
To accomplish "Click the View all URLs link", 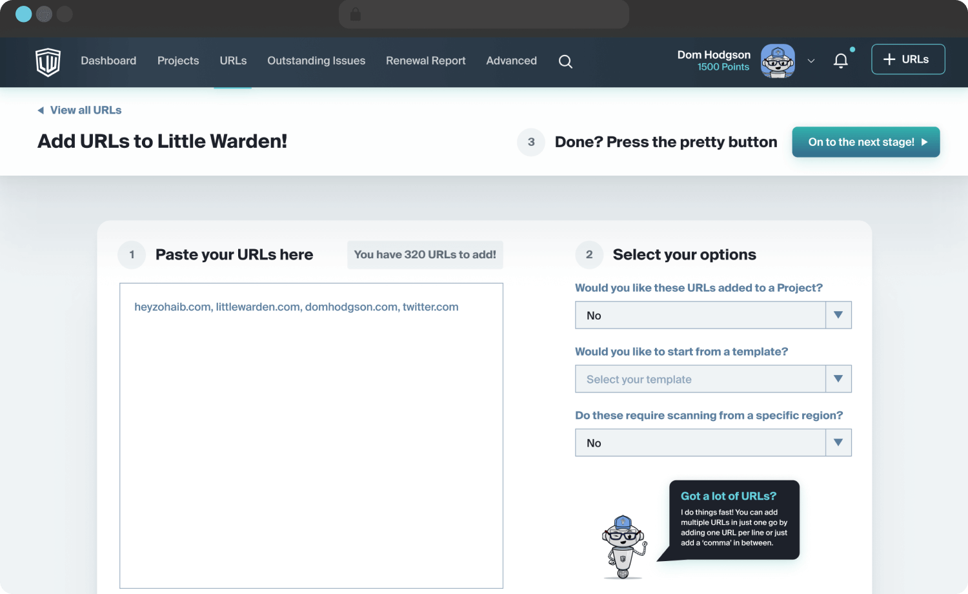I will [x=79, y=110].
